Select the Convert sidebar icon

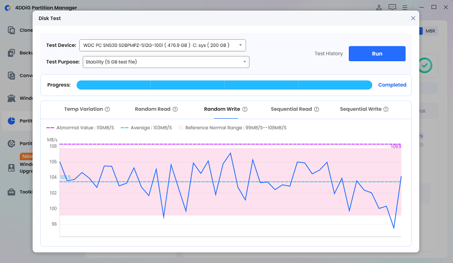point(11,75)
